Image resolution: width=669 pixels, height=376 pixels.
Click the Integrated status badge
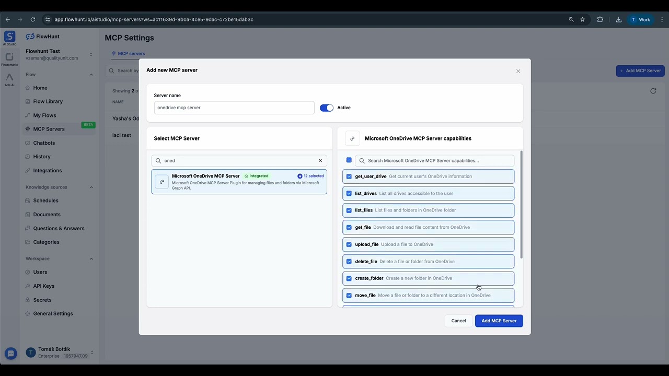[x=257, y=176]
